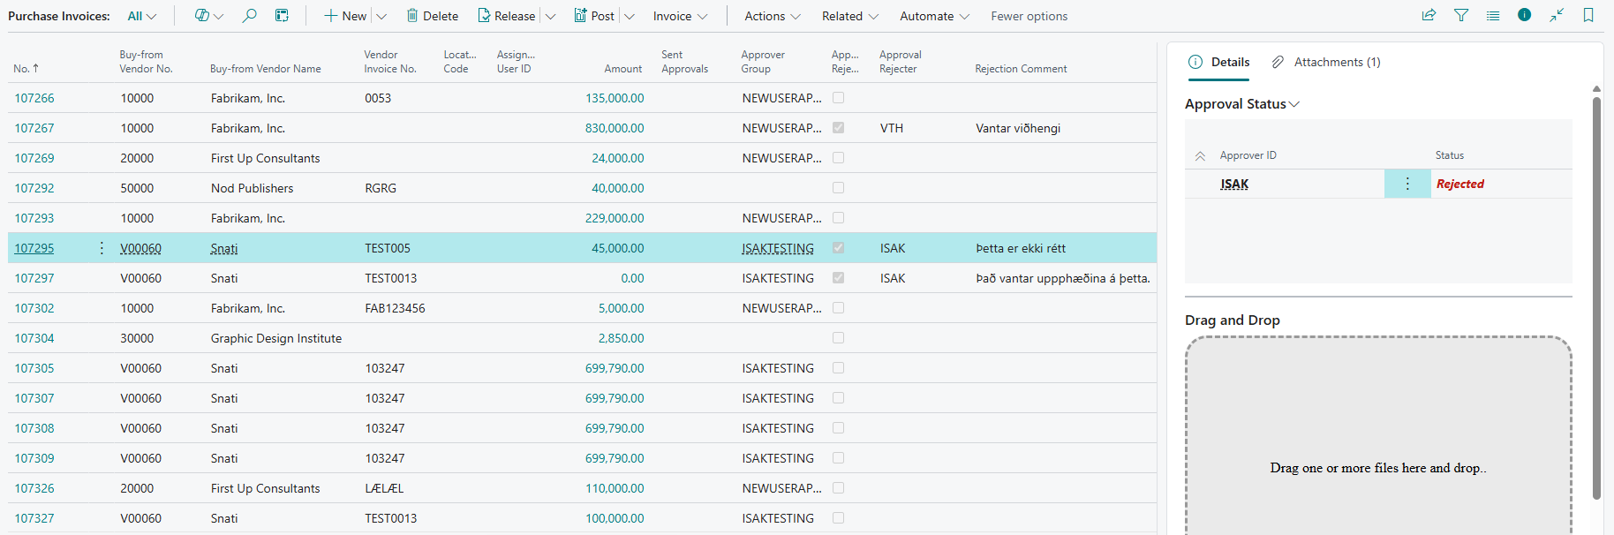Select the 'Nod Publishers' vendor name cell
1614x535 pixels.
252,188
